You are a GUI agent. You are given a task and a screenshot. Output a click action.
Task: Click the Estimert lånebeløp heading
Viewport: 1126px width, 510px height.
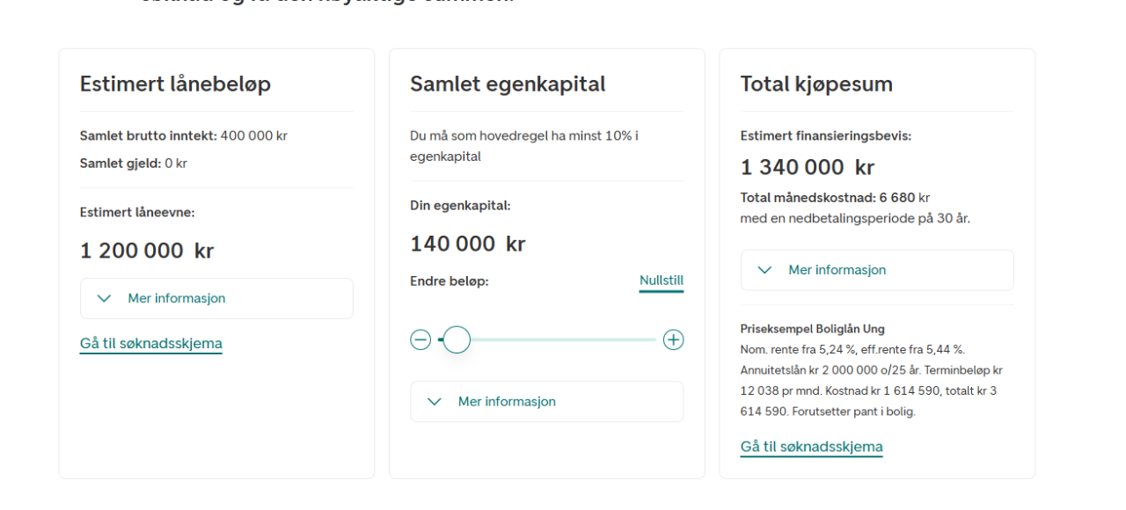pos(175,84)
